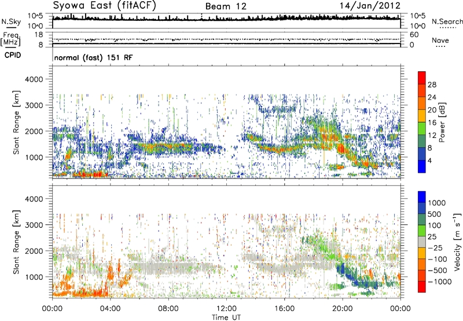Click the 'Time UT' axis title
The image size is (463, 321).
pos(226,318)
